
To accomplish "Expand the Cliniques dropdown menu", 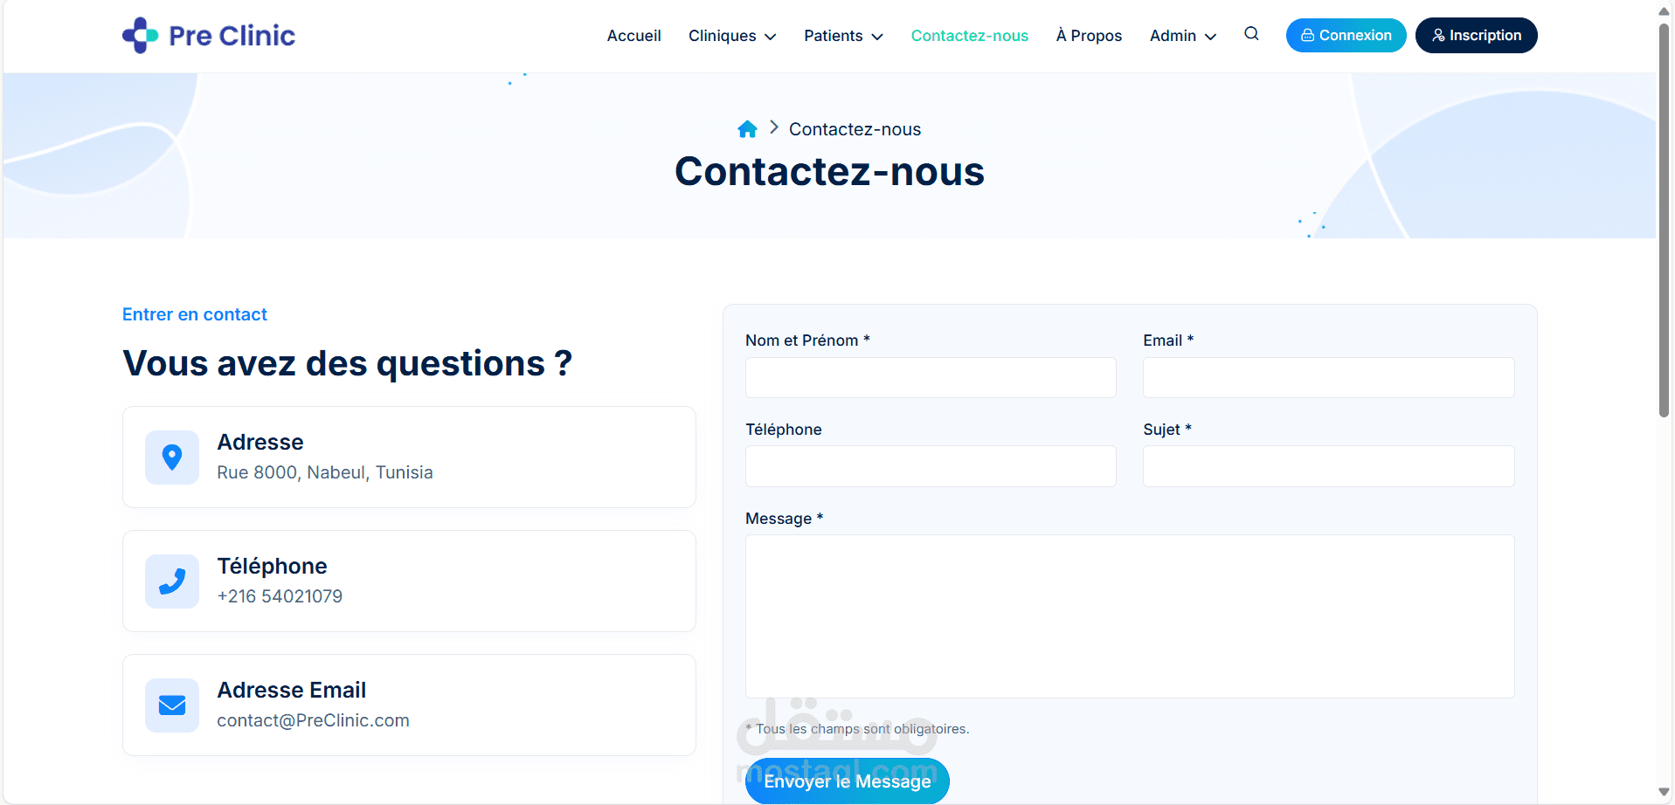I will pos(732,36).
